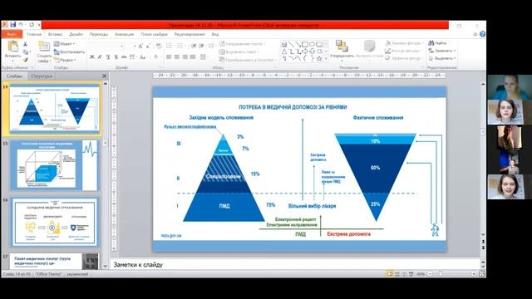532x299 pixels.
Task: Expand the shapes gallery more arrow
Action: click(326, 59)
